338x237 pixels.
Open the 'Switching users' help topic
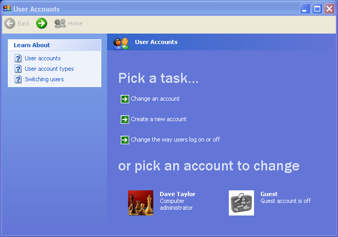click(44, 79)
